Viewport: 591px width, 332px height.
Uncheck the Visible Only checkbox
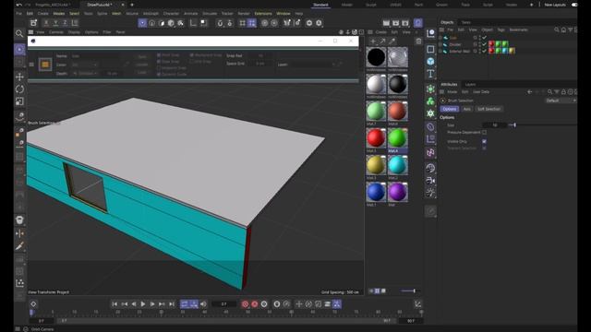point(484,141)
